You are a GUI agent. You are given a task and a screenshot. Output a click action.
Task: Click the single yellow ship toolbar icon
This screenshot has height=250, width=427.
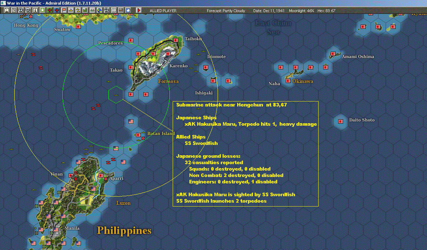coord(71,10)
